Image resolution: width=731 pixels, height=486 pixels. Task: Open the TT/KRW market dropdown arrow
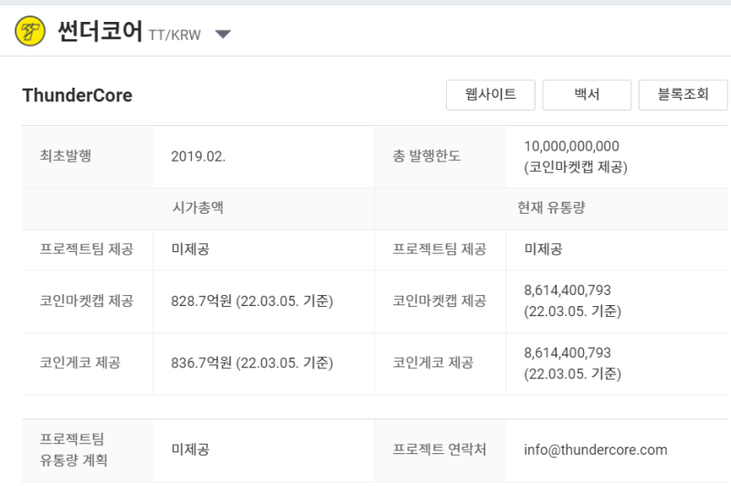point(223,34)
